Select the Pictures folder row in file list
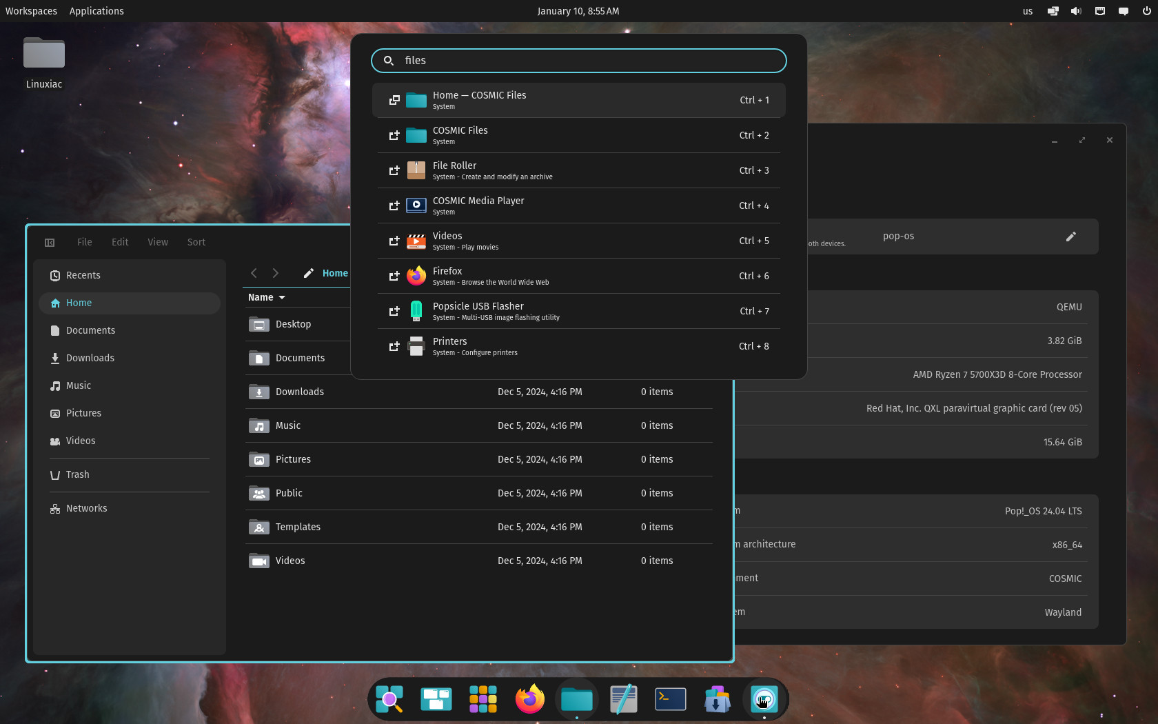Screen dimensions: 1158x724 (x=478, y=459)
